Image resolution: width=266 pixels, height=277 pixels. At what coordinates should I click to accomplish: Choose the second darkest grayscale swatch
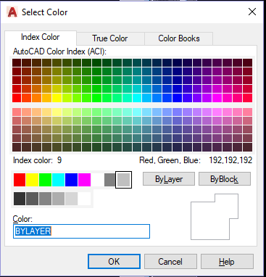[33, 199]
